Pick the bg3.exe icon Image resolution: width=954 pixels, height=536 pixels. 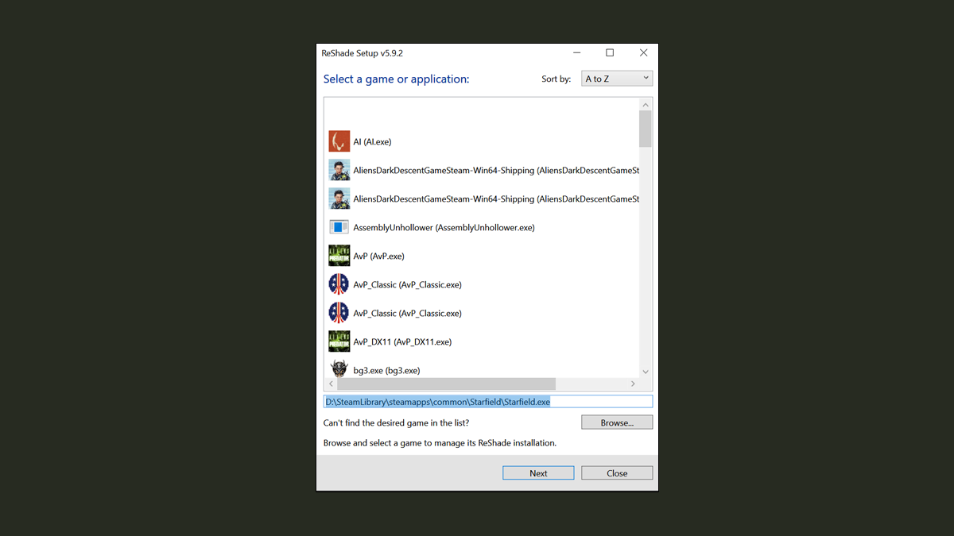coord(339,369)
